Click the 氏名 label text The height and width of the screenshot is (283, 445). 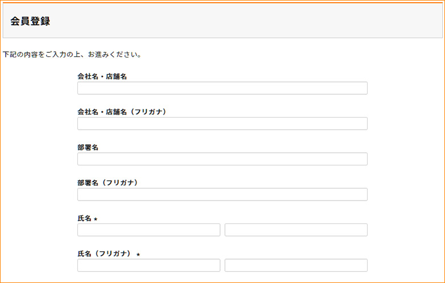pos(84,218)
